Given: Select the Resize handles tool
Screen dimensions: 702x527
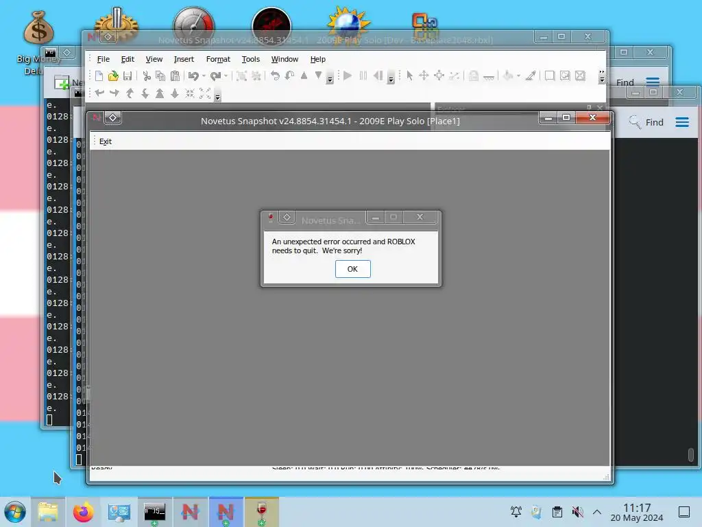Looking at the screenshot, I should (x=439, y=75).
